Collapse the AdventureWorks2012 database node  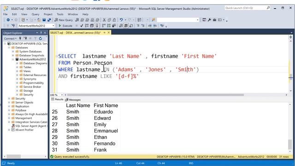click(13, 59)
